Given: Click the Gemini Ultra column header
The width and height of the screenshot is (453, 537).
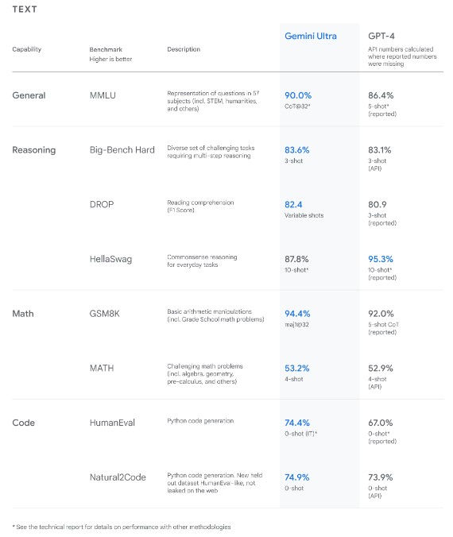Looking at the screenshot, I should tap(311, 36).
